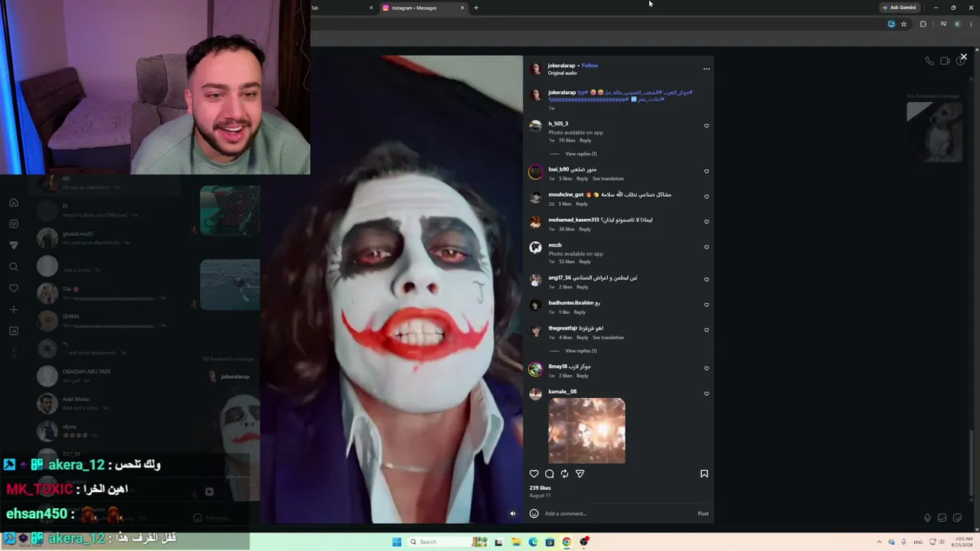Viewport: 980px width, 551px height.
Task: Show hidden system tray icons
Action: pyautogui.click(x=879, y=542)
